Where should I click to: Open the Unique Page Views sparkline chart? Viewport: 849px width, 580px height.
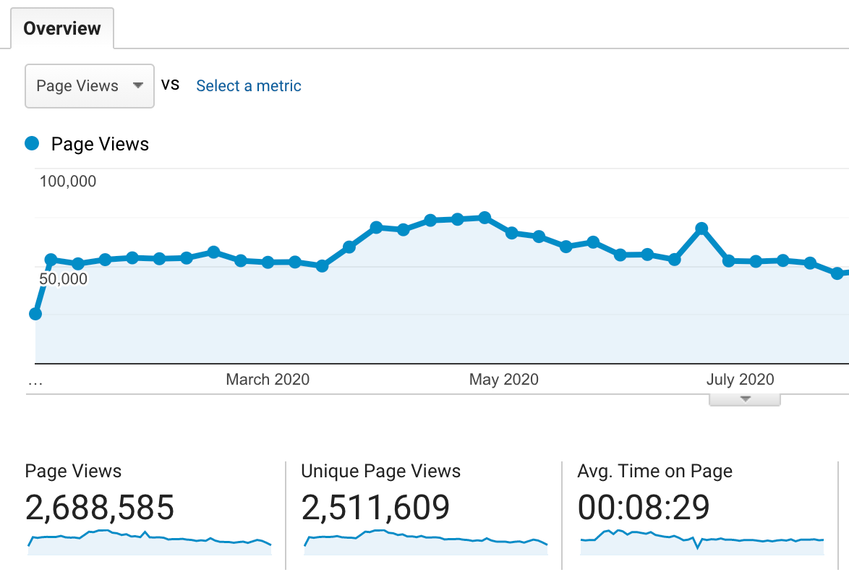pyautogui.click(x=425, y=541)
